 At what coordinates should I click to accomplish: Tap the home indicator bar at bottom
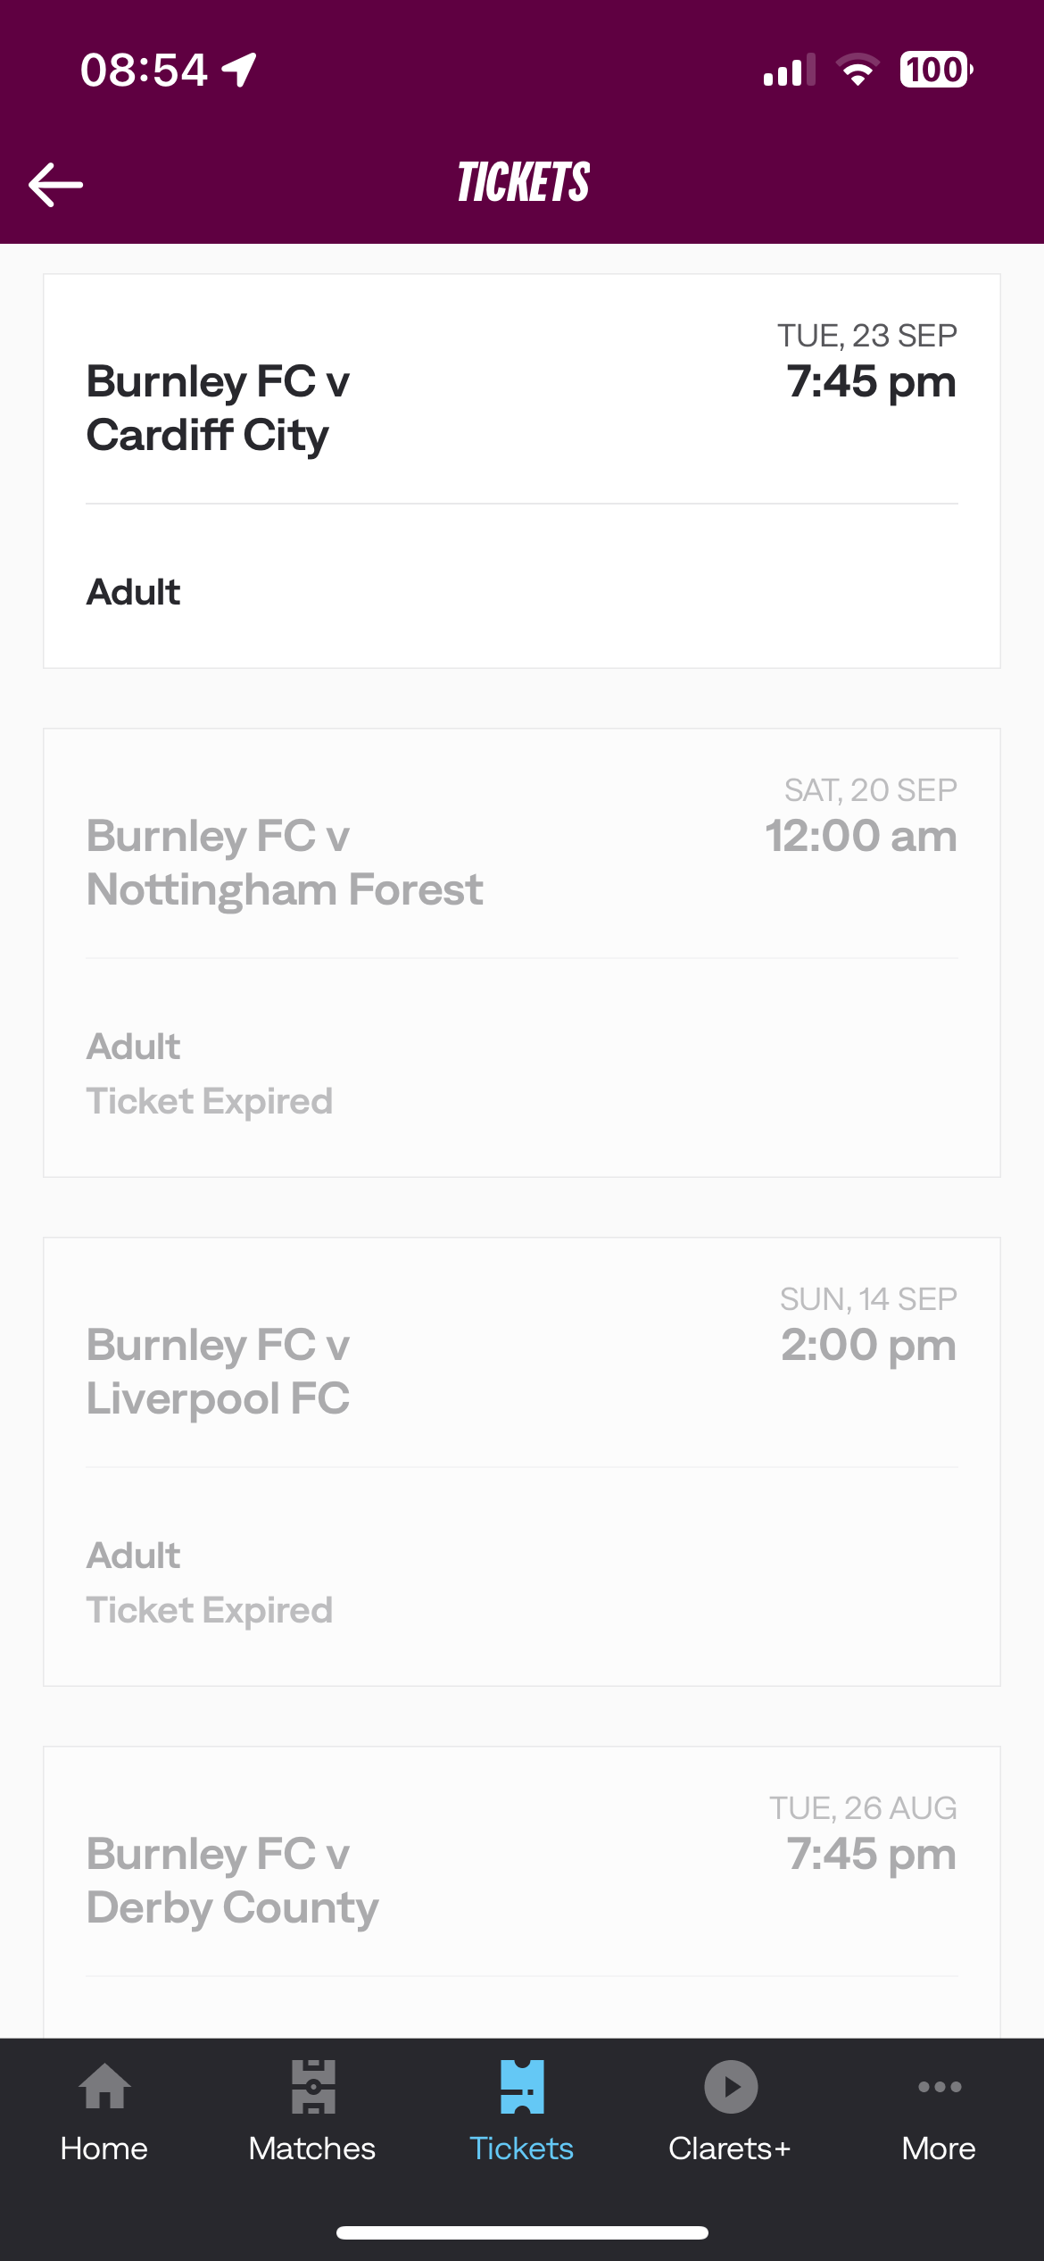point(522,2232)
